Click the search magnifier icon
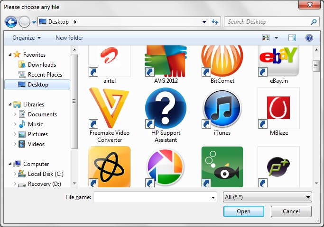 tap(314, 22)
